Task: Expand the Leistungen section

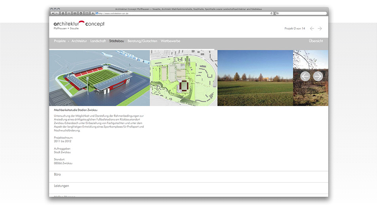Action: [x=61, y=186]
